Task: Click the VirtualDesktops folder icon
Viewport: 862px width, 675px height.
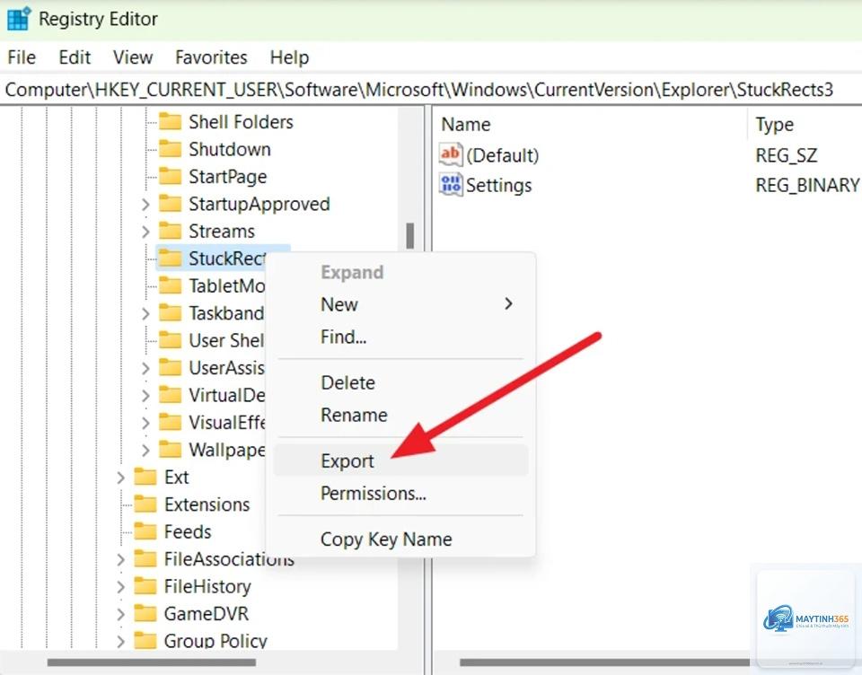Action: coord(170,395)
